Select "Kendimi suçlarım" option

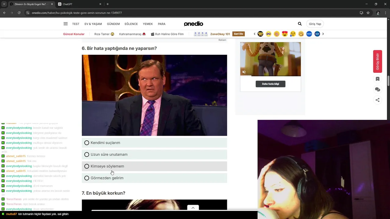click(x=154, y=143)
